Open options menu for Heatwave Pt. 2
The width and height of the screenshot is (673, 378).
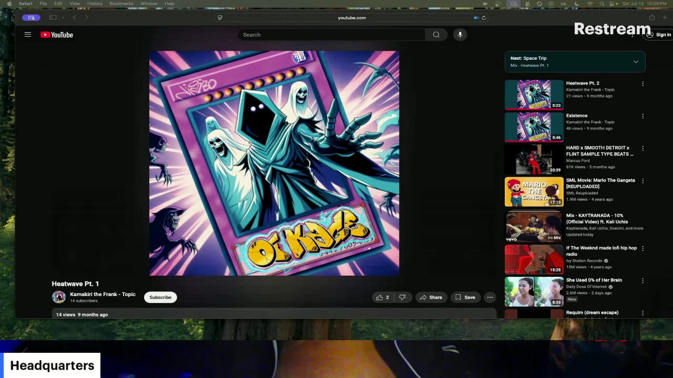point(643,84)
